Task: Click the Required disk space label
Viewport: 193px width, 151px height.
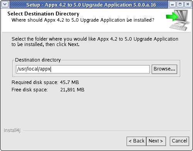Action: (35, 82)
